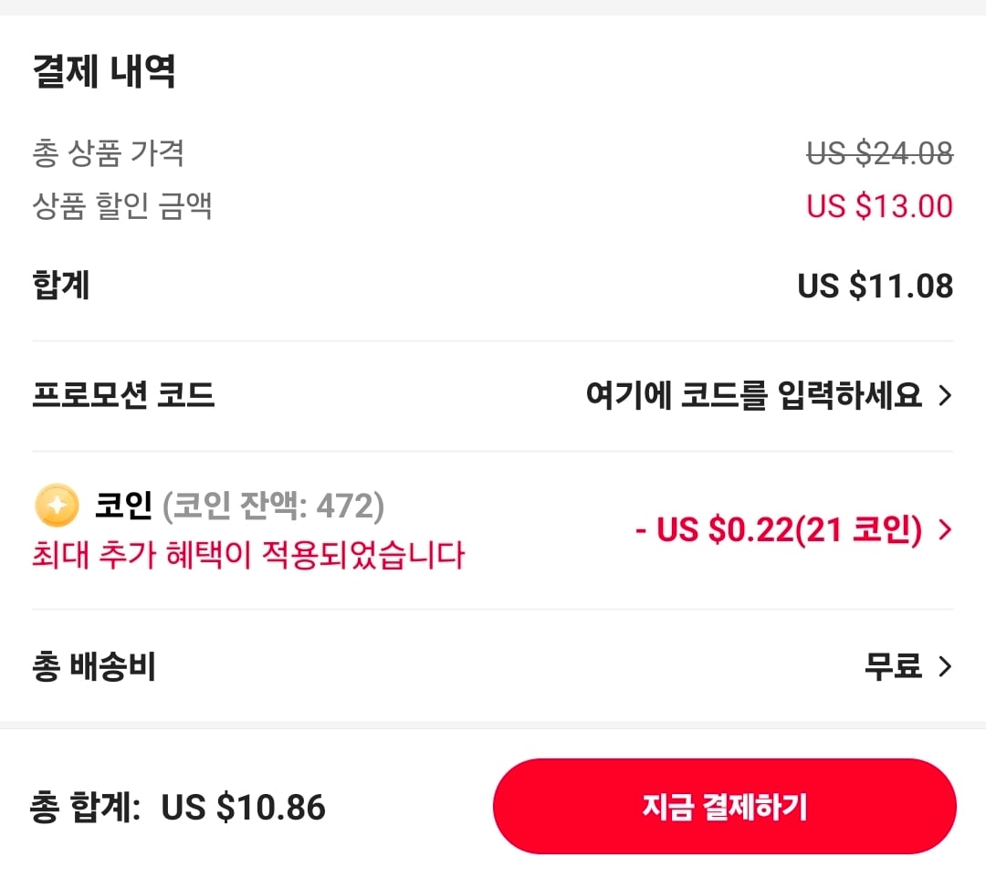Select the 총 배송비 row label
This screenshot has height=878, width=986.
click(94, 667)
